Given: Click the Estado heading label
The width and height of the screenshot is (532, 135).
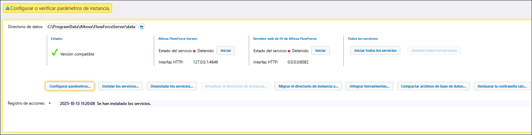Looking at the screenshot, I should point(57,39).
